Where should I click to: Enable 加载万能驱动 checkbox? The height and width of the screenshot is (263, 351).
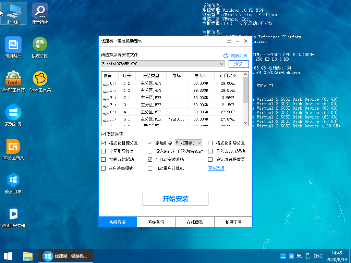(104, 160)
